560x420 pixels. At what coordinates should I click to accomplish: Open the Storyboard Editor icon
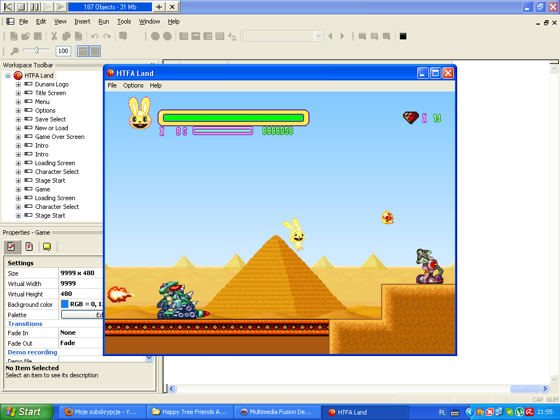click(184, 36)
